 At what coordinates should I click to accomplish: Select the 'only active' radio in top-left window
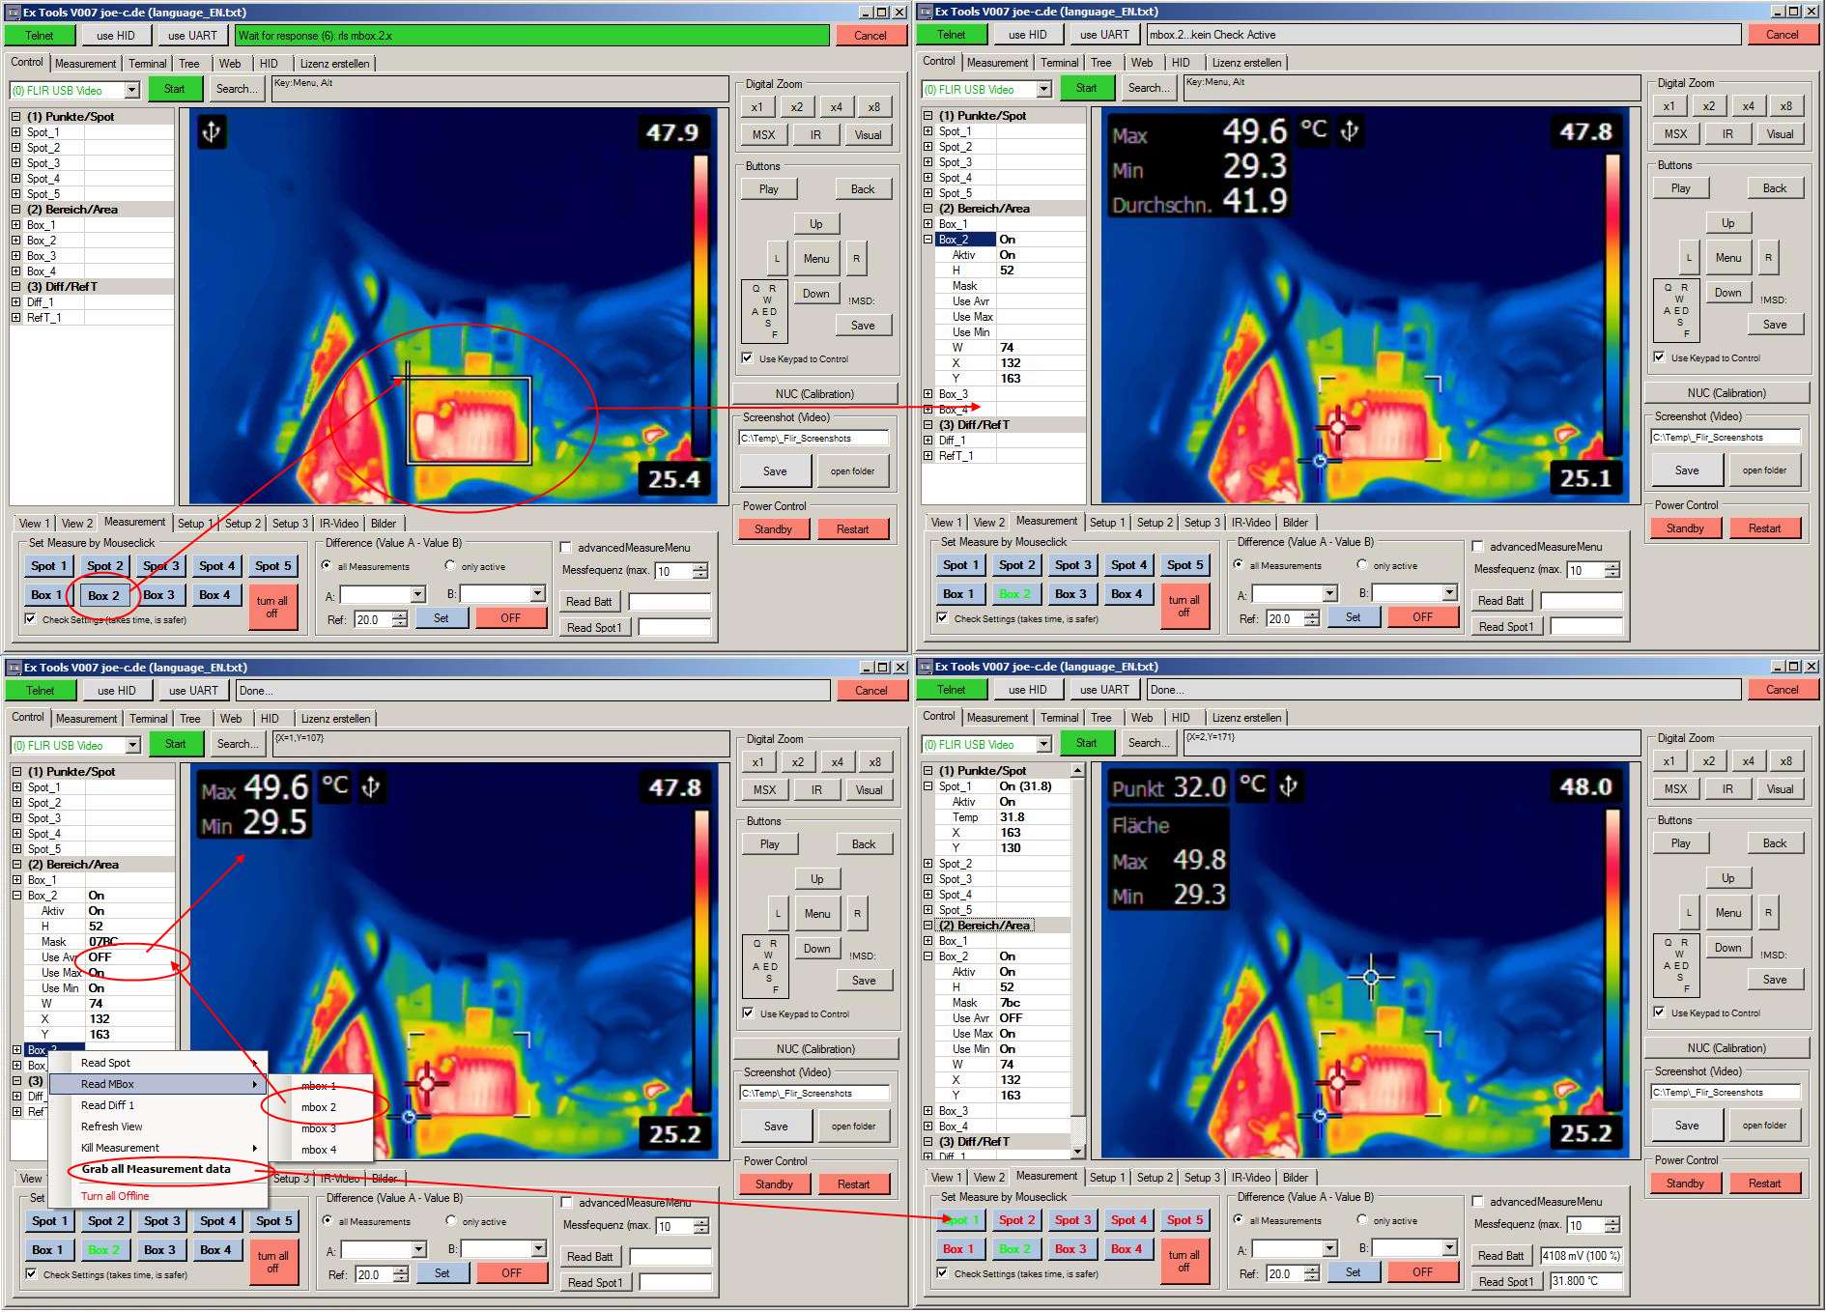[450, 566]
